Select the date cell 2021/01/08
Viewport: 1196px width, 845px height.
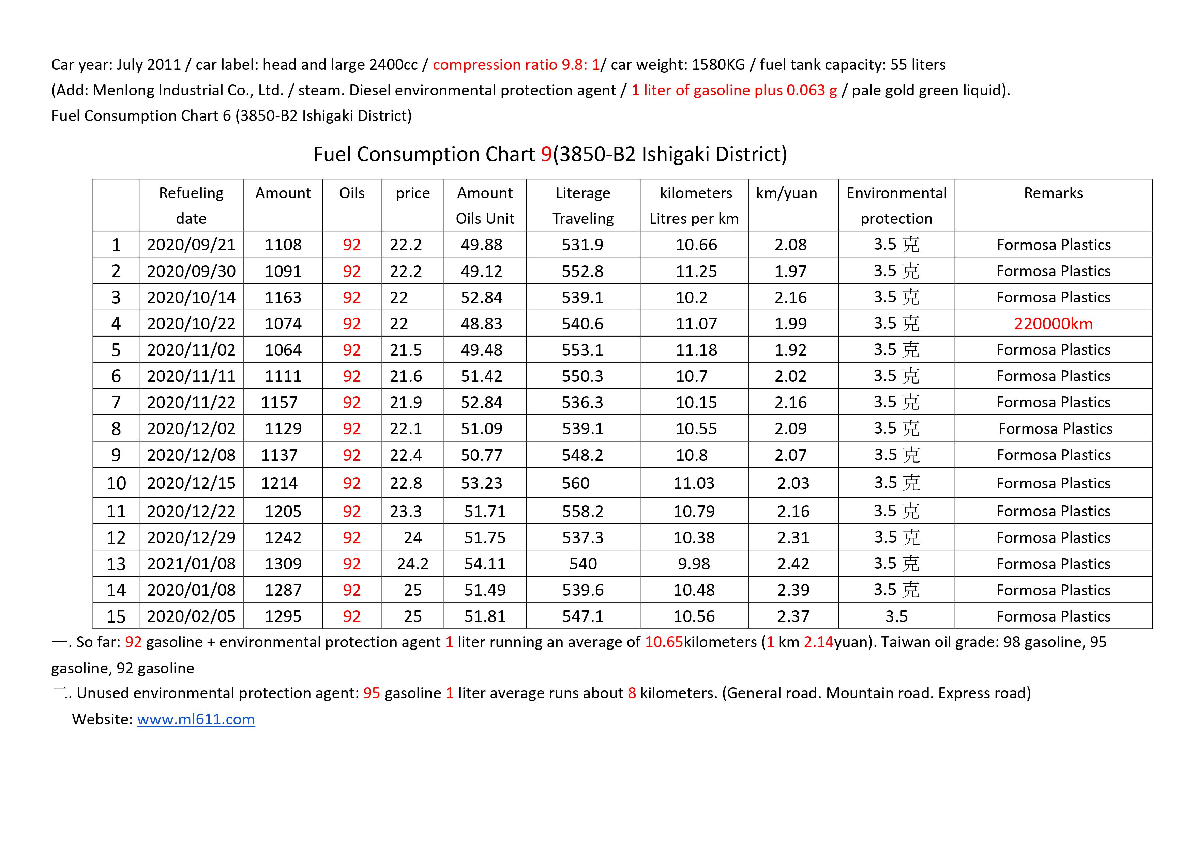pos(191,564)
